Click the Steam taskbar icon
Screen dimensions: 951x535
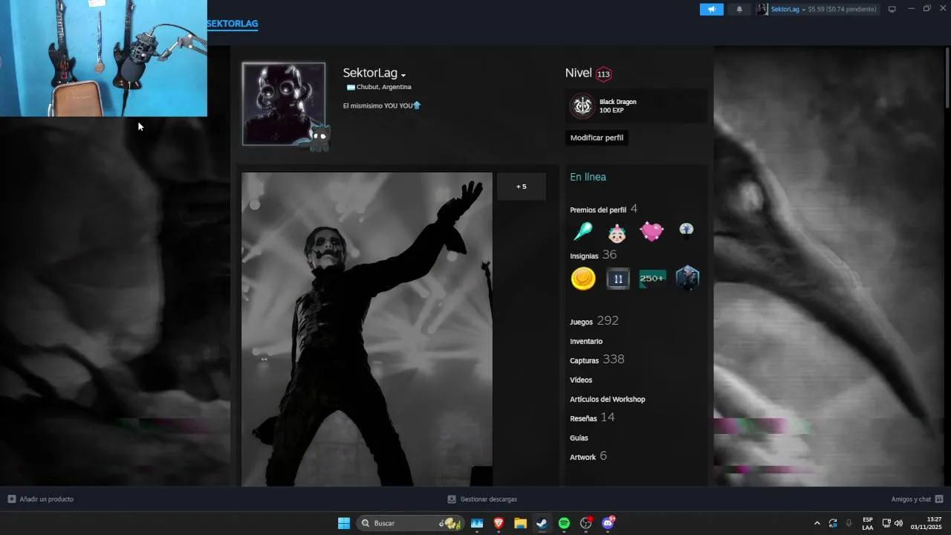tap(542, 523)
